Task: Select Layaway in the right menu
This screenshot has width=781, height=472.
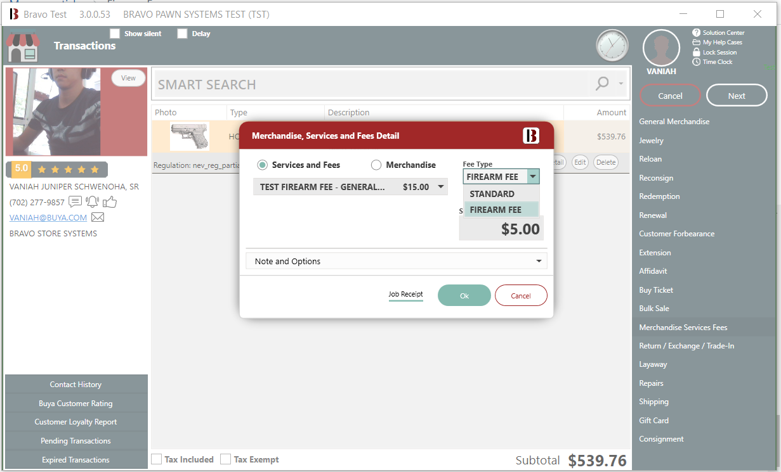Action: [653, 364]
